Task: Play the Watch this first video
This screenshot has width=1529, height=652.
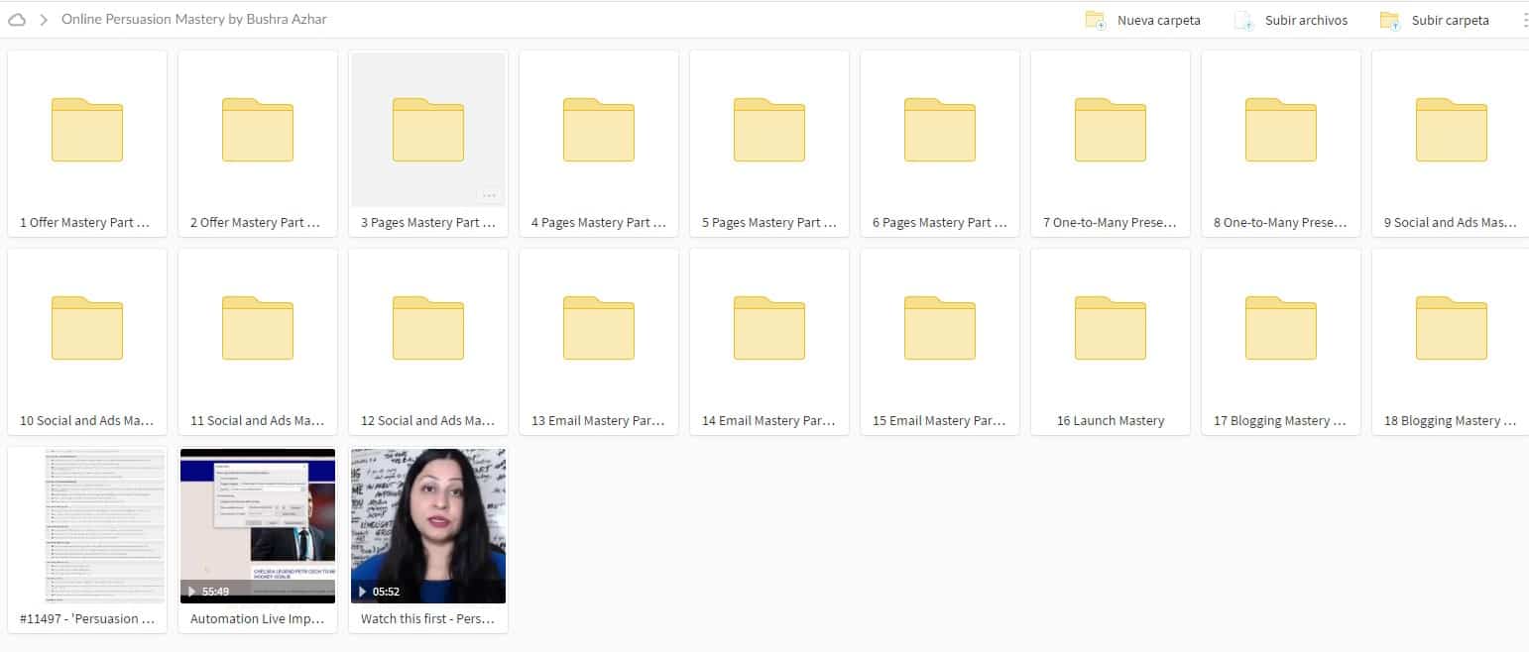Action: point(428,525)
